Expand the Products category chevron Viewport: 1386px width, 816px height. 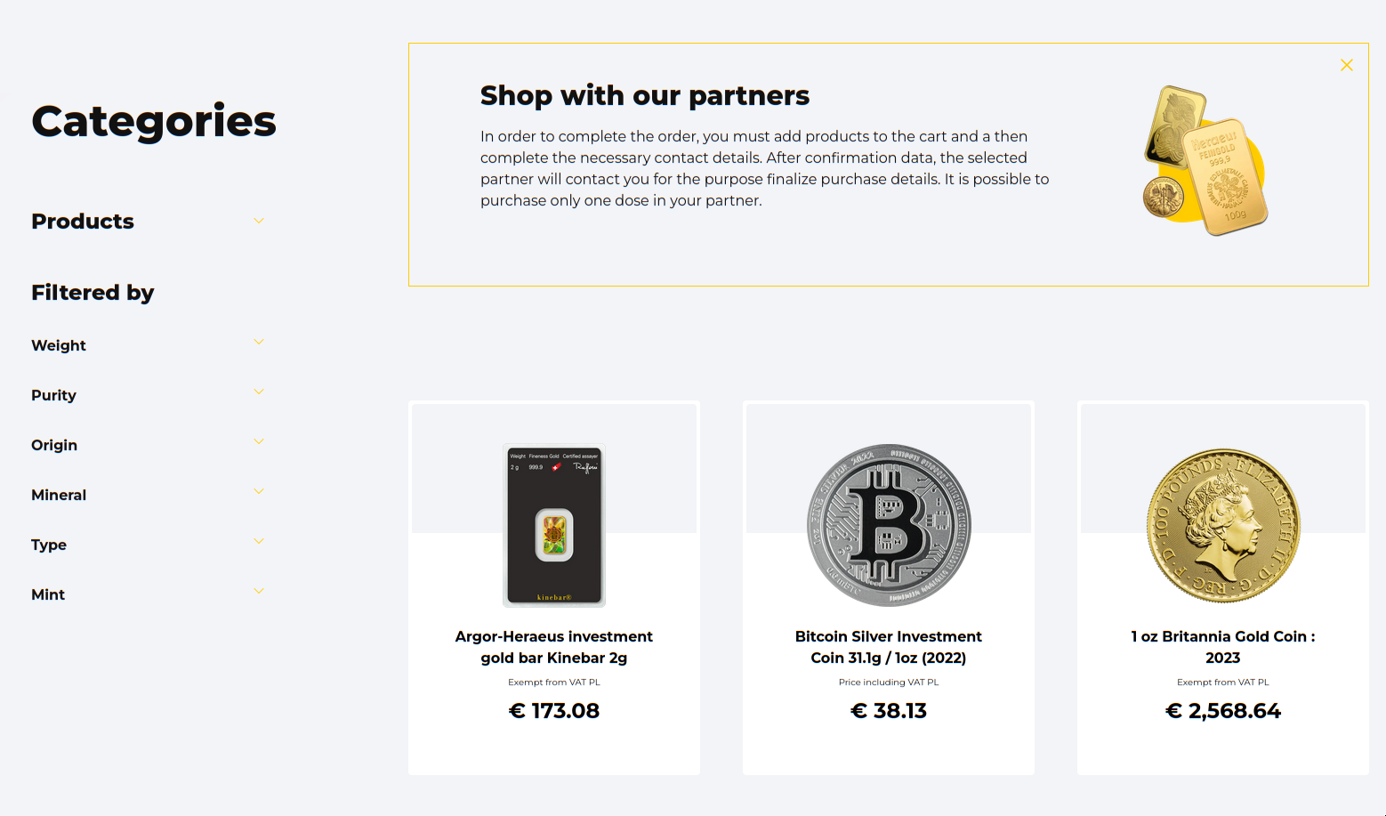pyautogui.click(x=259, y=221)
